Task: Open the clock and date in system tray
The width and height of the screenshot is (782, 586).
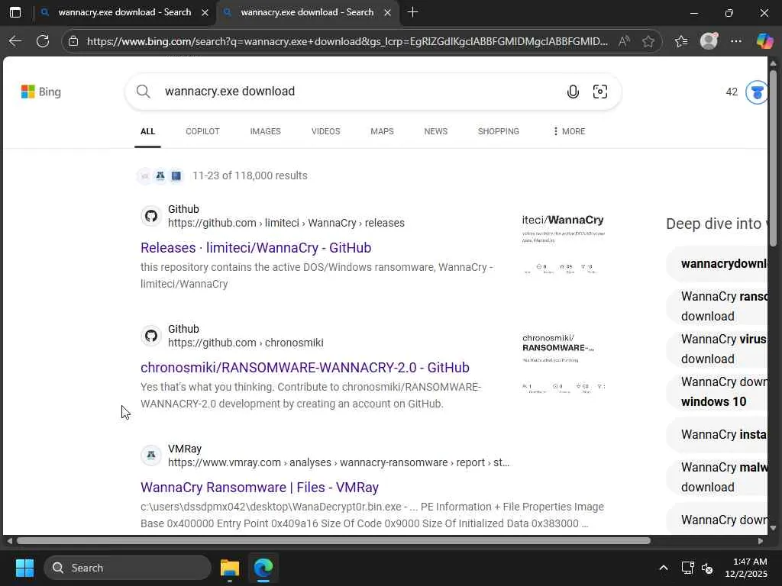Action: tap(745, 568)
